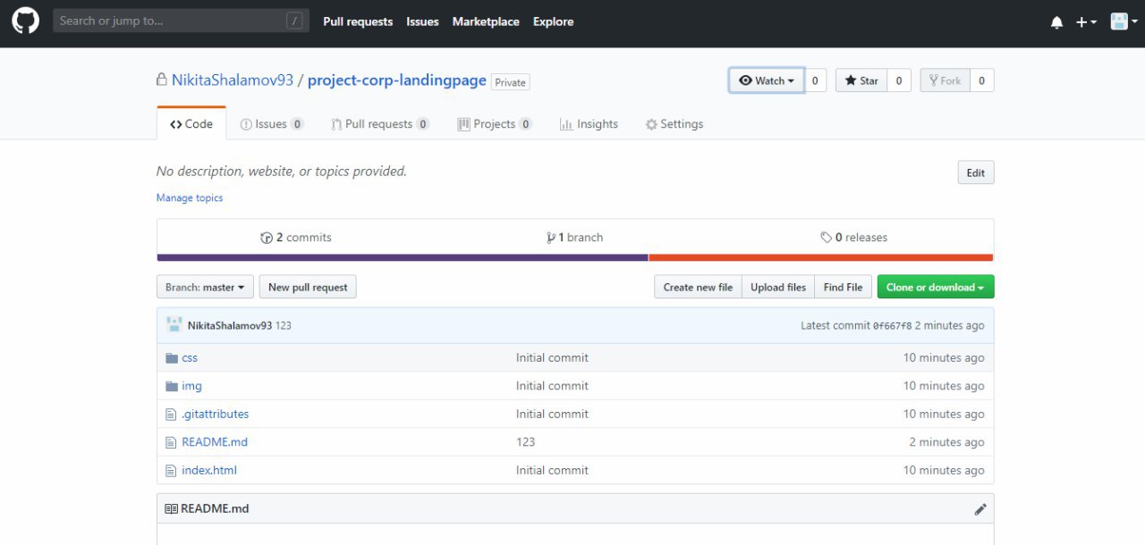This screenshot has height=545, width=1145.
Task: Click the Manage topics link
Action: (190, 197)
